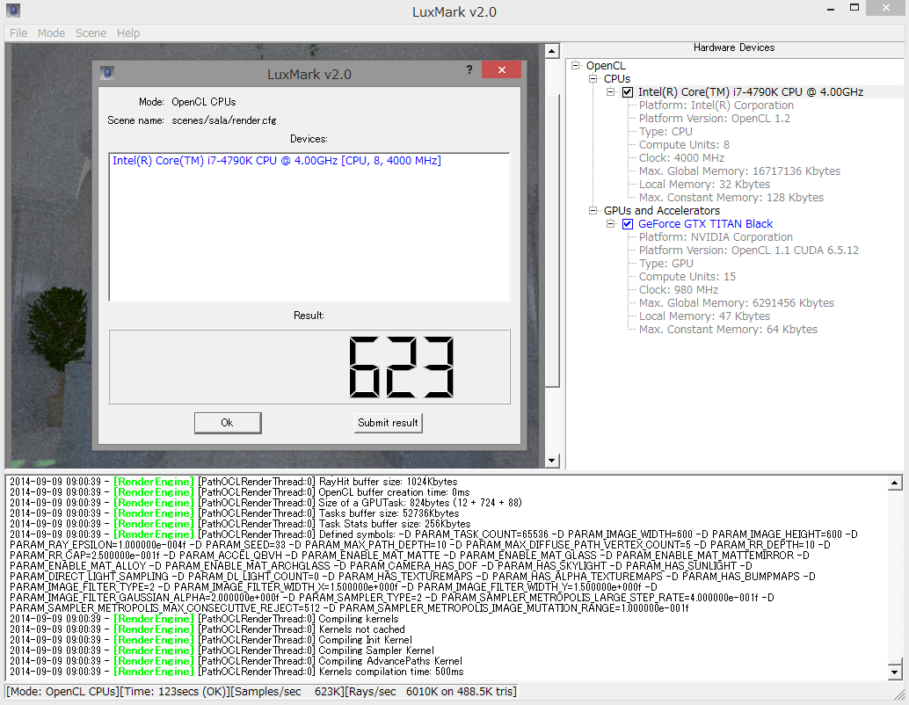Image resolution: width=909 pixels, height=705 pixels.
Task: Click the dialog's title bar LuxMark icon
Action: click(108, 72)
